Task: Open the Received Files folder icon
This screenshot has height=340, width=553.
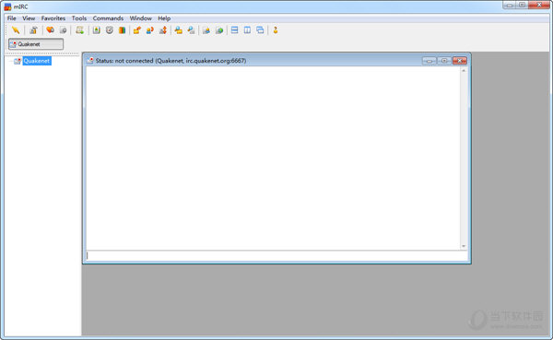Action: [179, 30]
